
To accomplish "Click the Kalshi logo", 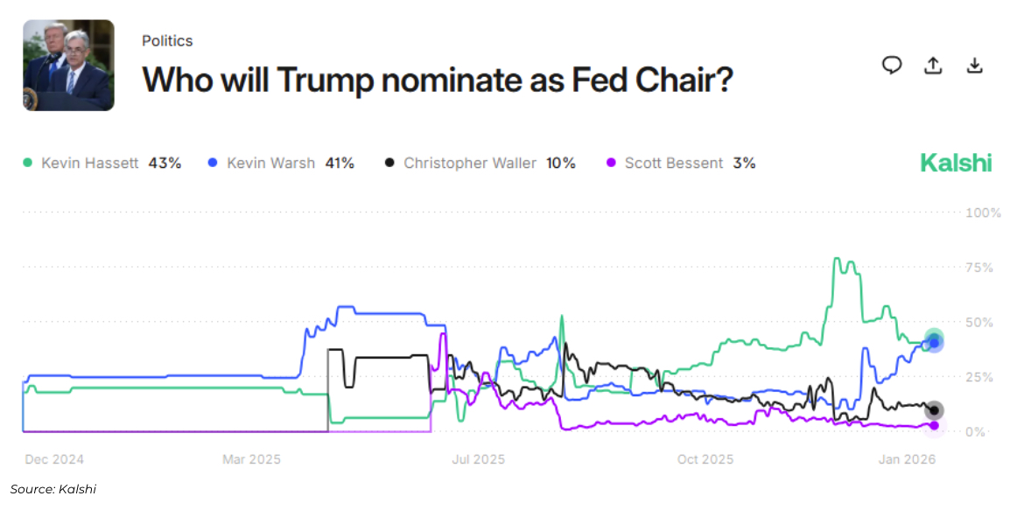I will [956, 163].
